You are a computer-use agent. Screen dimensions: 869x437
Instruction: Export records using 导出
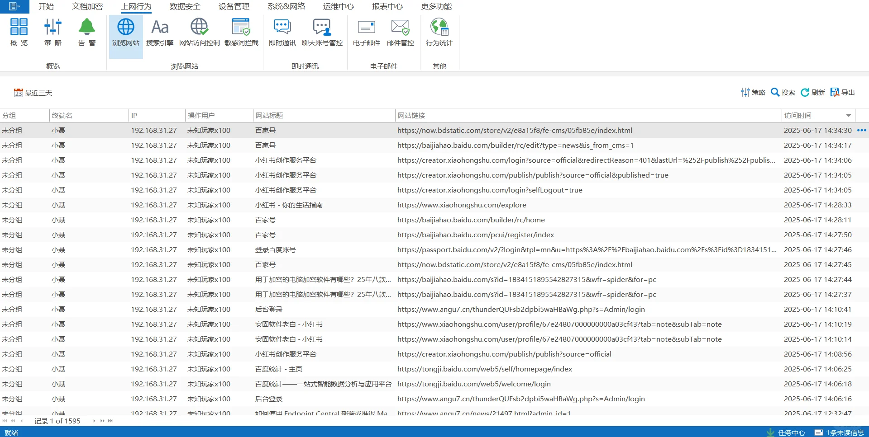point(843,92)
